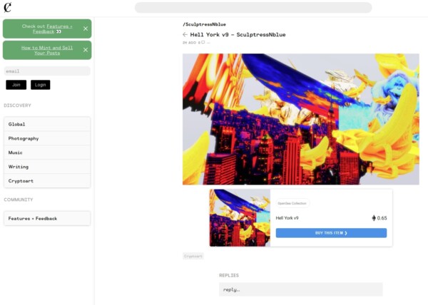The image size is (428, 305).
Task: Open the Cryptoart discovery category
Action: pyautogui.click(x=47, y=181)
